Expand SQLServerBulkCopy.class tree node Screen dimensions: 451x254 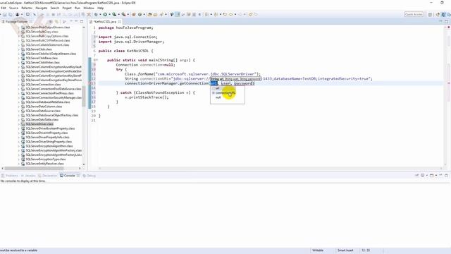click(x=19, y=32)
